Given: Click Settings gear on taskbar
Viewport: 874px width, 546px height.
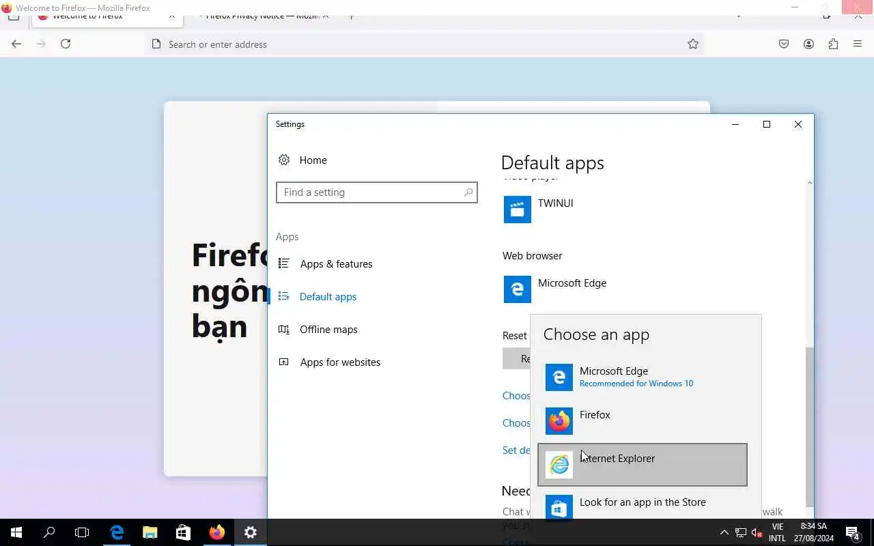Looking at the screenshot, I should 250,532.
